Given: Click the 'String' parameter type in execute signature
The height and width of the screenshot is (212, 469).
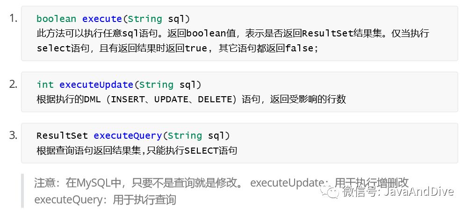Looking at the screenshot, I should 145,19.
